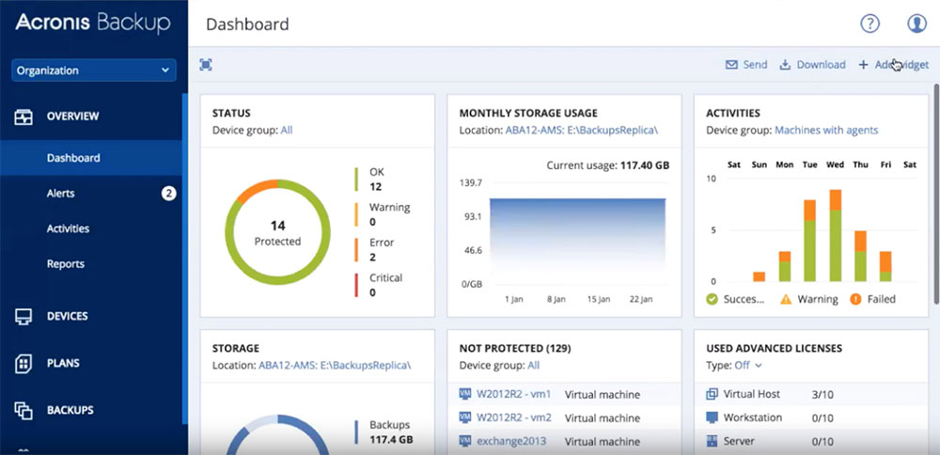Open Machines with agents device group link
Viewport: 940px width, 455px height.
pos(826,130)
